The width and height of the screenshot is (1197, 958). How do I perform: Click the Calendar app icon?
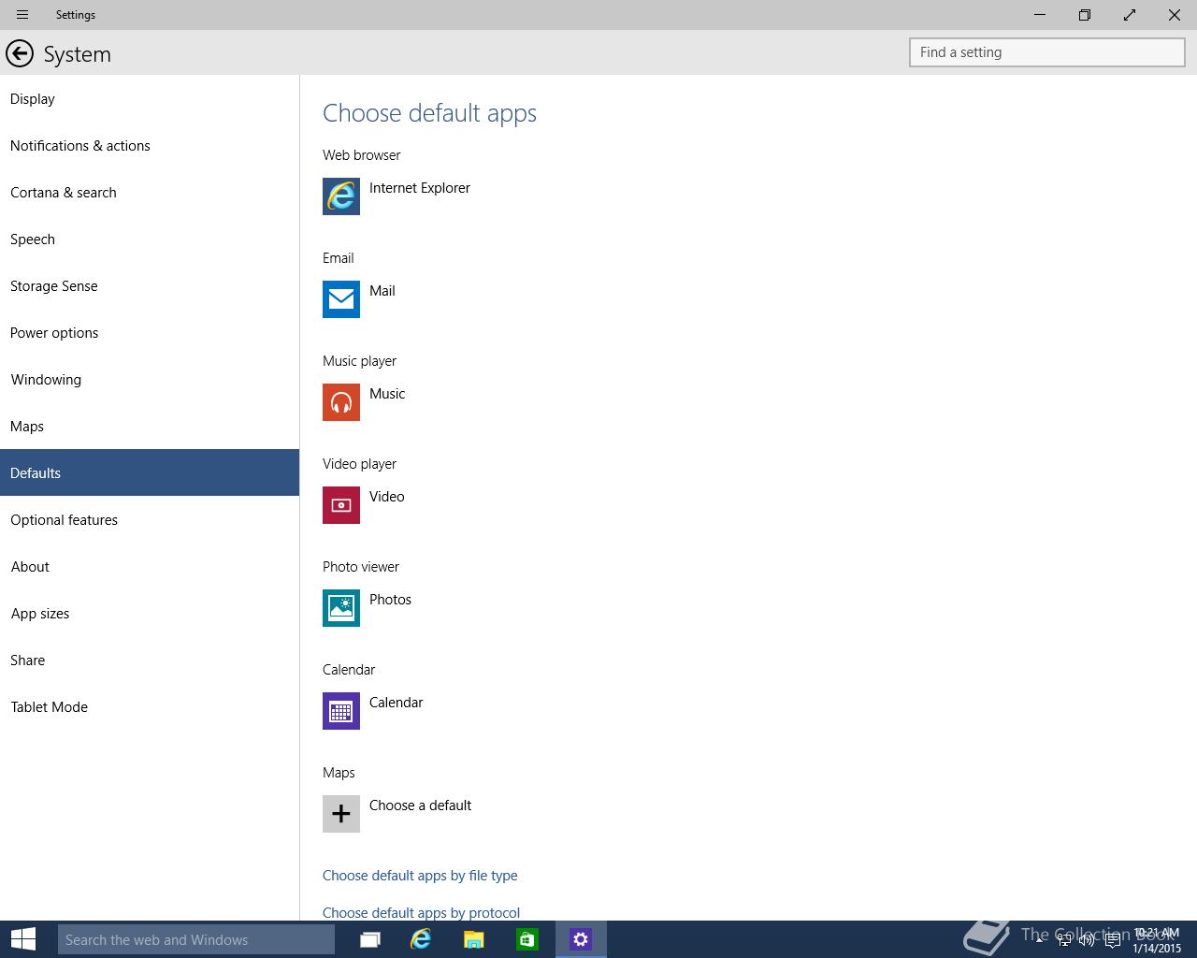[341, 711]
